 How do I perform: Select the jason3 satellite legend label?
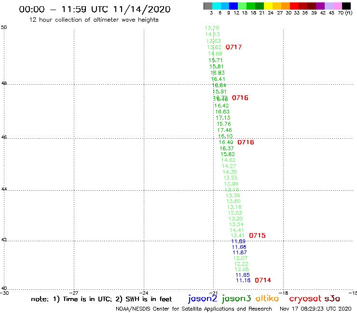(236, 299)
